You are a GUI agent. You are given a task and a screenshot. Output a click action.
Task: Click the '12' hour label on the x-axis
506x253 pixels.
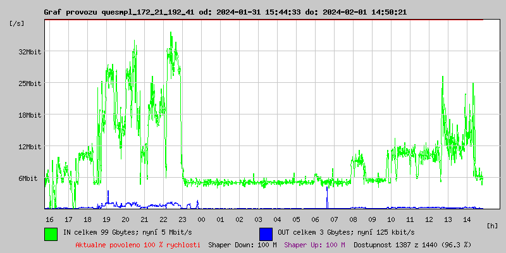click(429, 219)
